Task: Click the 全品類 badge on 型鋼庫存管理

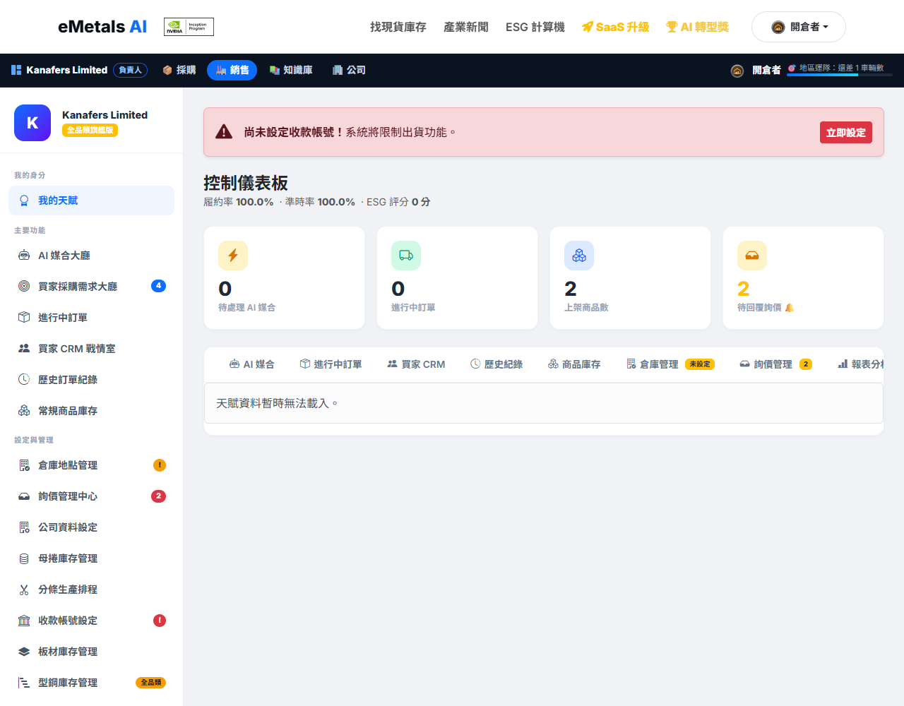Action: (x=150, y=683)
